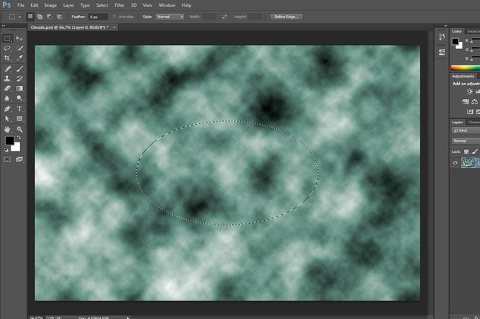The height and width of the screenshot is (319, 480).
Task: Close the Clouds.psd document tab
Action: tap(114, 27)
